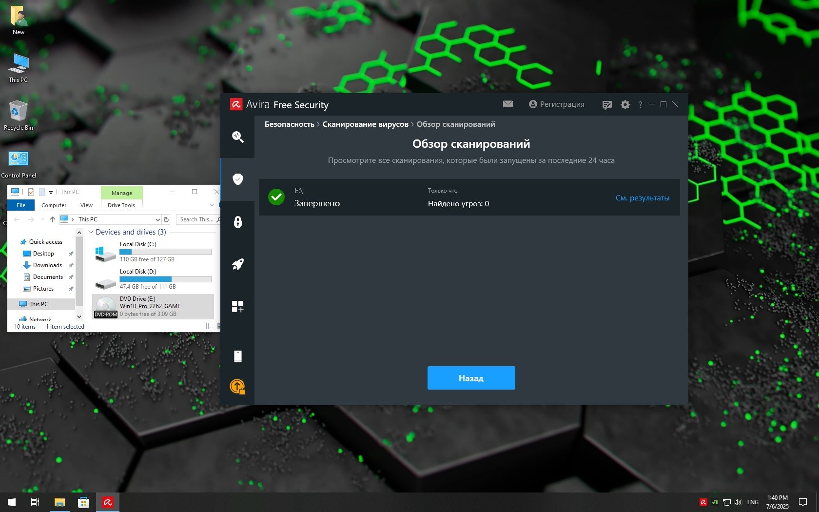This screenshot has width=819, height=512.
Task: Click Local Disk (C:) capacity bar
Action: pyautogui.click(x=166, y=252)
